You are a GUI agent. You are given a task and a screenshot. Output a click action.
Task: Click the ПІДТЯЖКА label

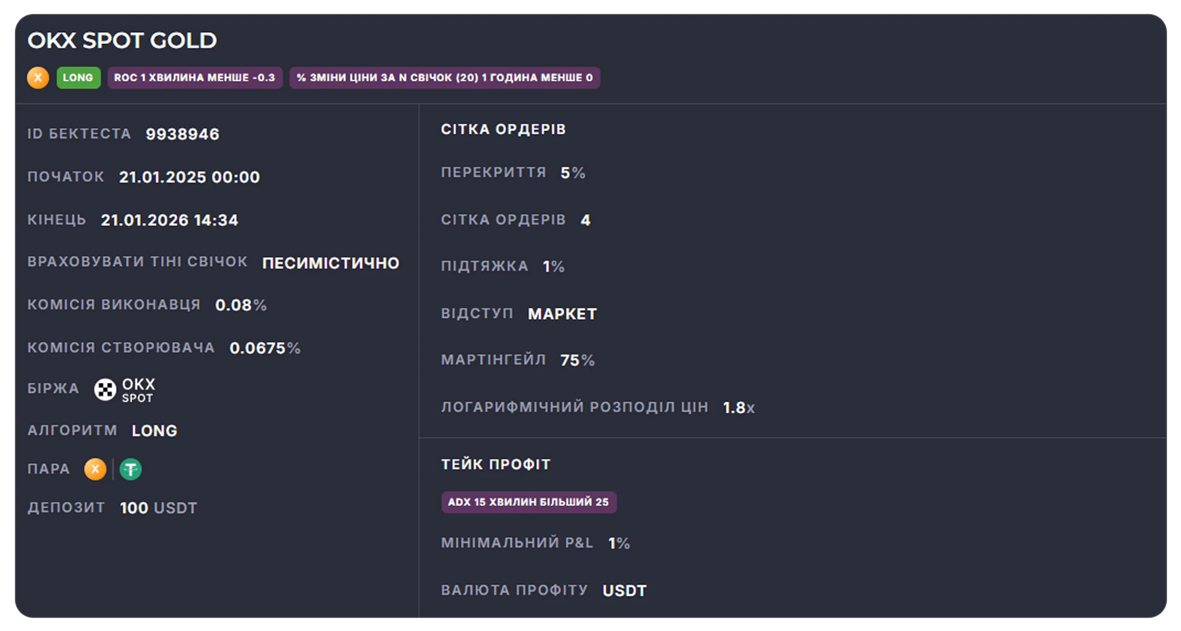(485, 266)
